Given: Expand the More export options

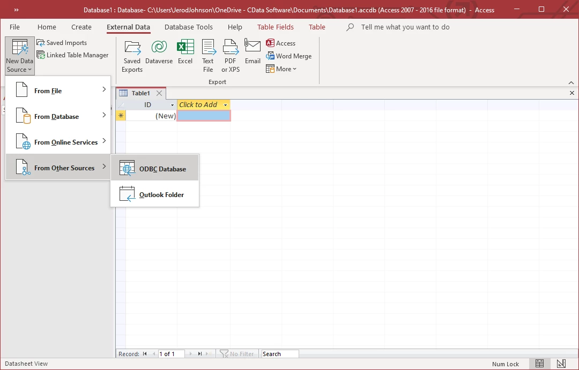Looking at the screenshot, I should pyautogui.click(x=281, y=69).
